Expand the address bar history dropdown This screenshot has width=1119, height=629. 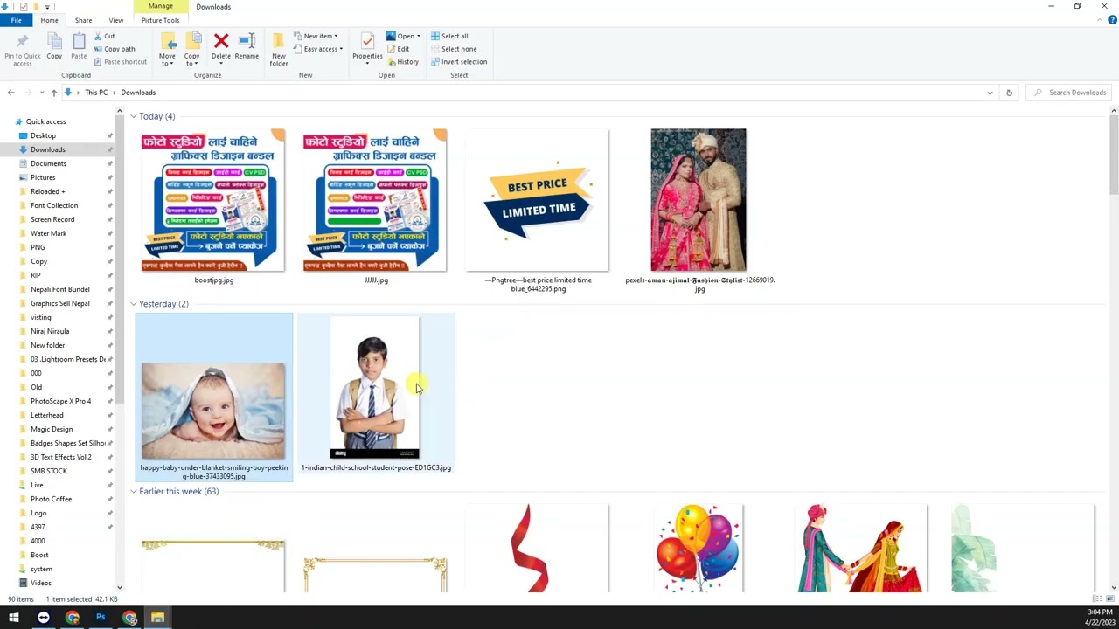(990, 93)
